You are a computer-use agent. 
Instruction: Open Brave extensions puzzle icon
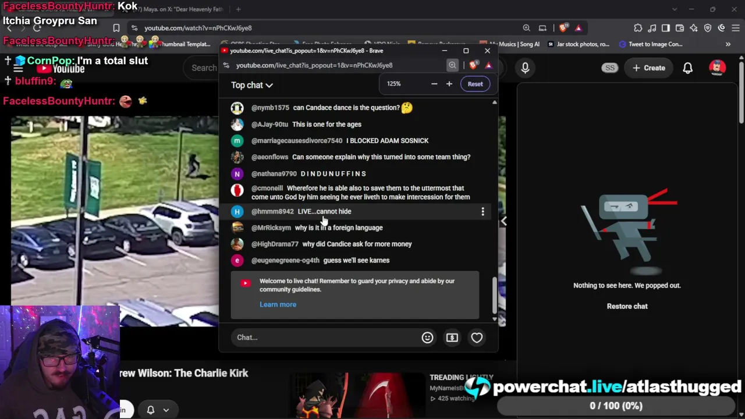[638, 28]
